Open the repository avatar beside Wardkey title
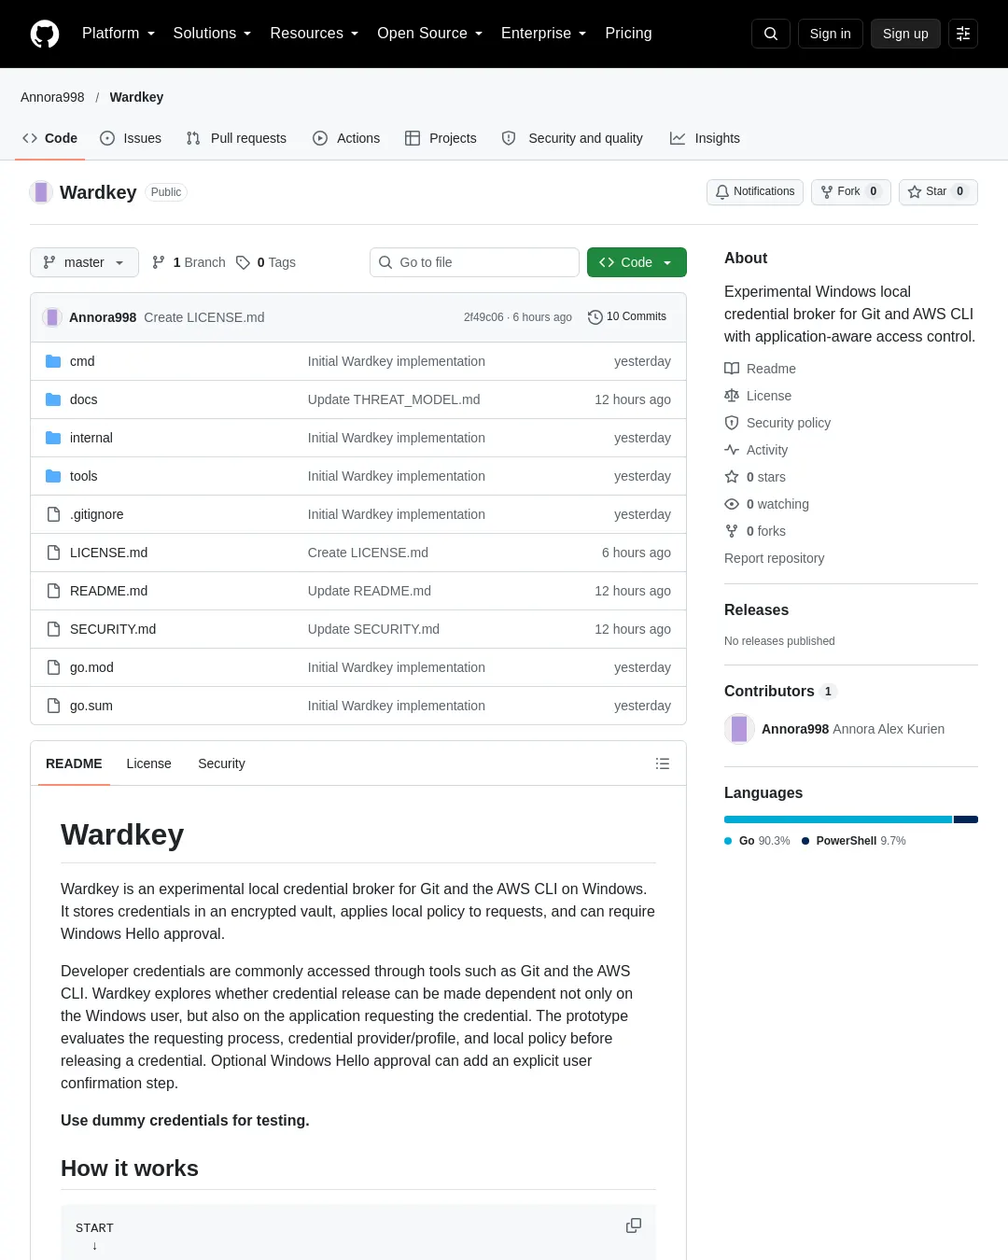1008x1260 pixels. 41,192
